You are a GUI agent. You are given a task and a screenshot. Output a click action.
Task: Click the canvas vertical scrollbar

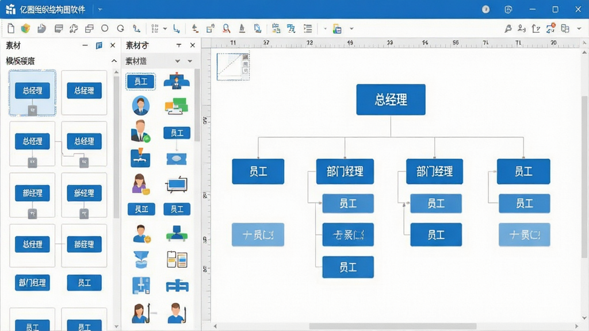pos(584,177)
